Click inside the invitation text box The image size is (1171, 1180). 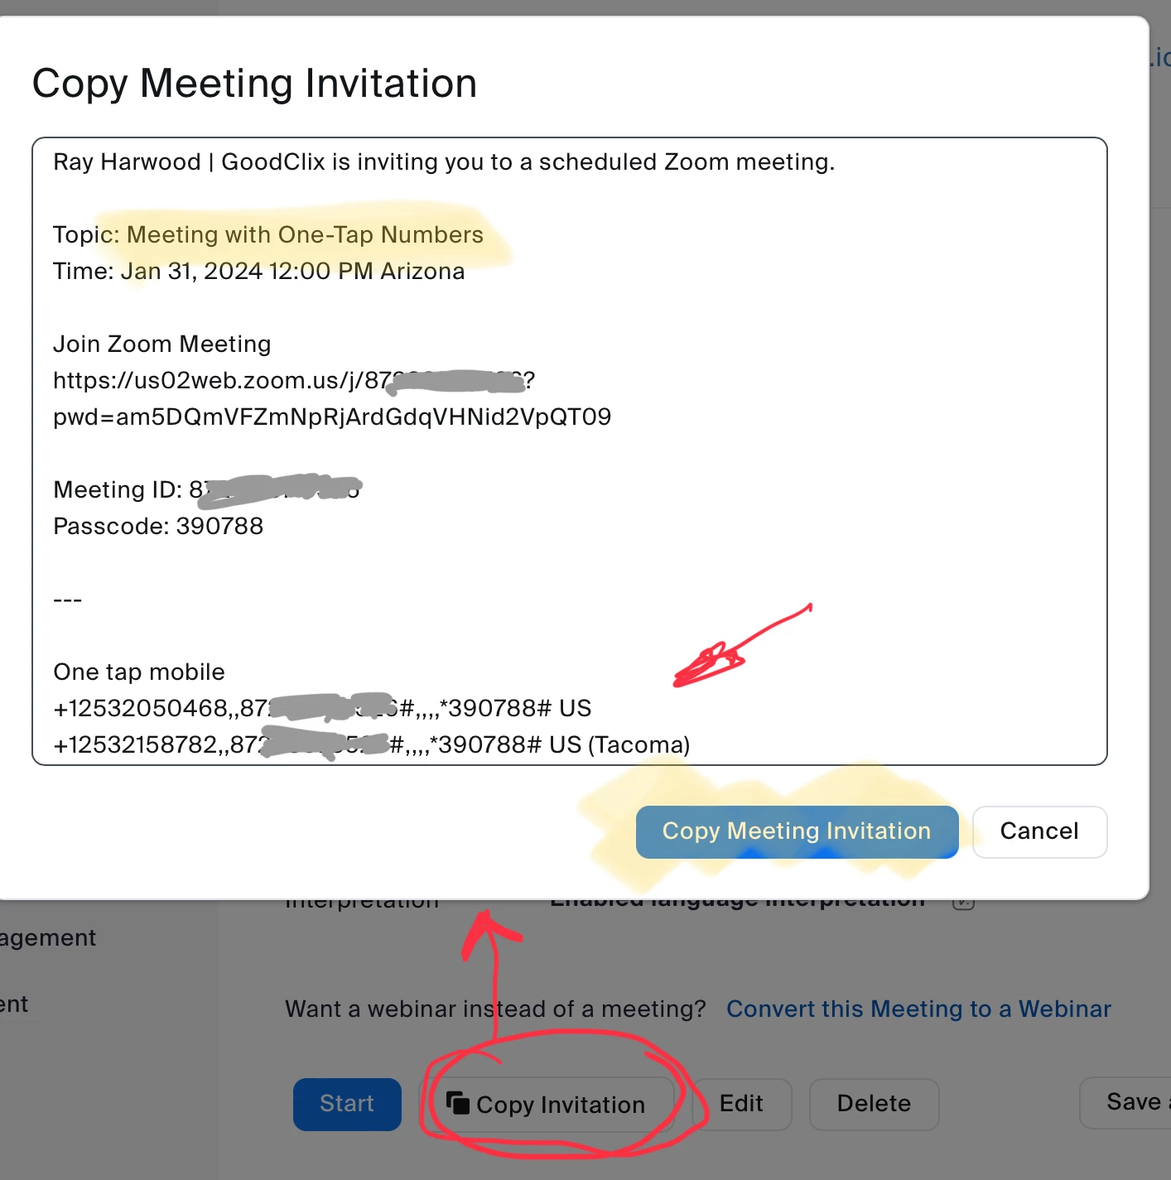click(570, 451)
